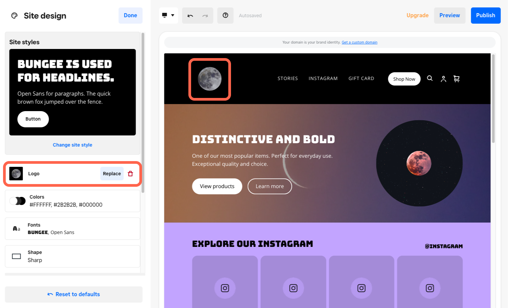The height and width of the screenshot is (308, 508).
Task: Replace the logo image
Action: 112,174
